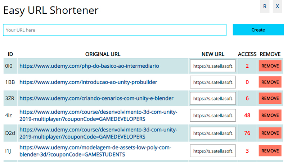Screen dimensions: 288x162
Task: Open the original URL link in row 4iz
Action: [98, 115]
